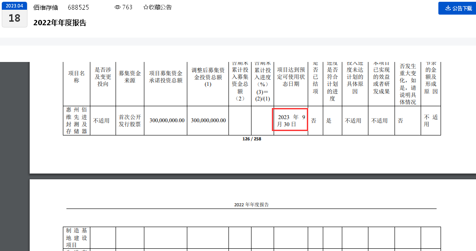Screen dimensions: 476x251
Task: Click the project name cell 惠州佰维先进封测及存储器
Action: click(77, 120)
